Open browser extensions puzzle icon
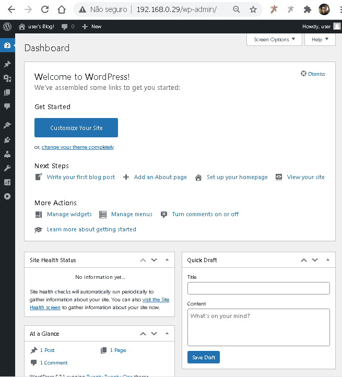Viewport: 342px width, 377px height. pos(308,9)
